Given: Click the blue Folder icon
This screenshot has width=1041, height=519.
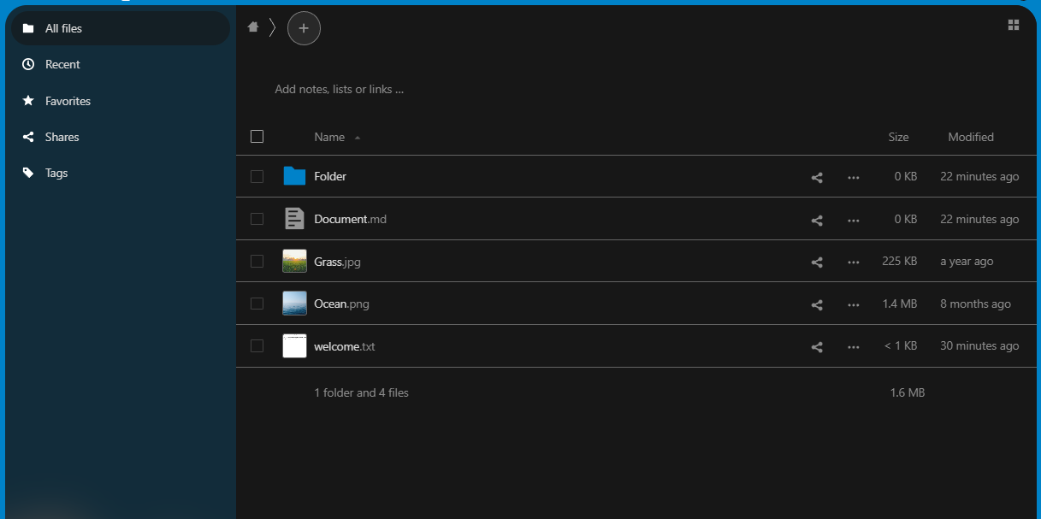Looking at the screenshot, I should coord(294,176).
